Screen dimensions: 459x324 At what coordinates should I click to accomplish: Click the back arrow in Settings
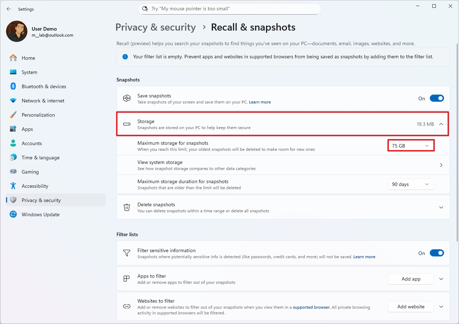[x=9, y=9]
